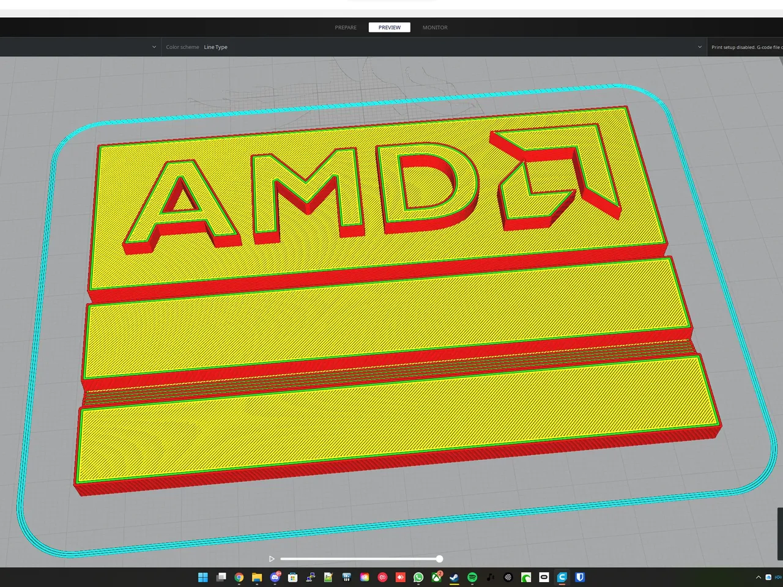This screenshot has width=783, height=587.
Task: Open the Xbox app from the taskbar
Action: click(437, 577)
